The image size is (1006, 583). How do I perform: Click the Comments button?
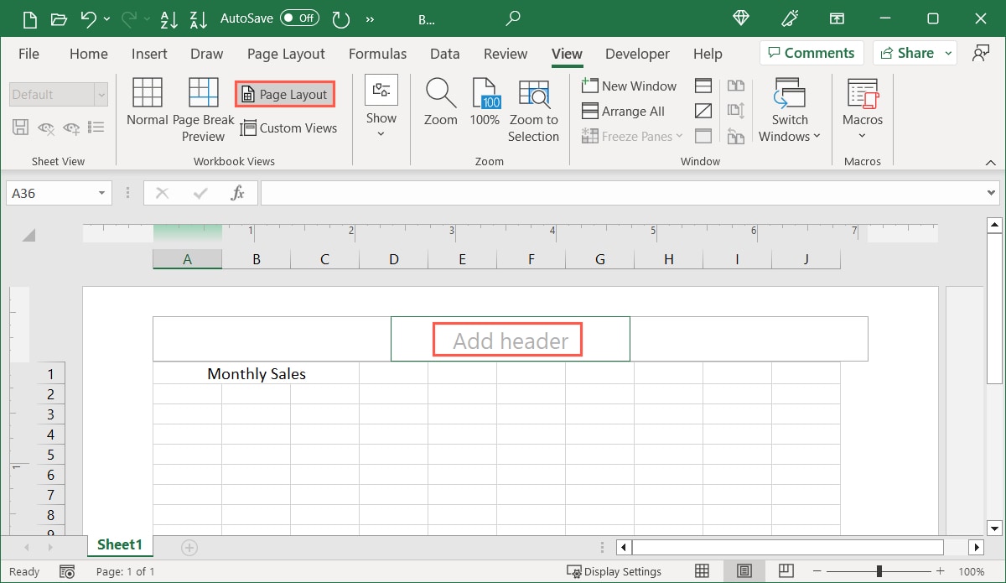pos(811,52)
